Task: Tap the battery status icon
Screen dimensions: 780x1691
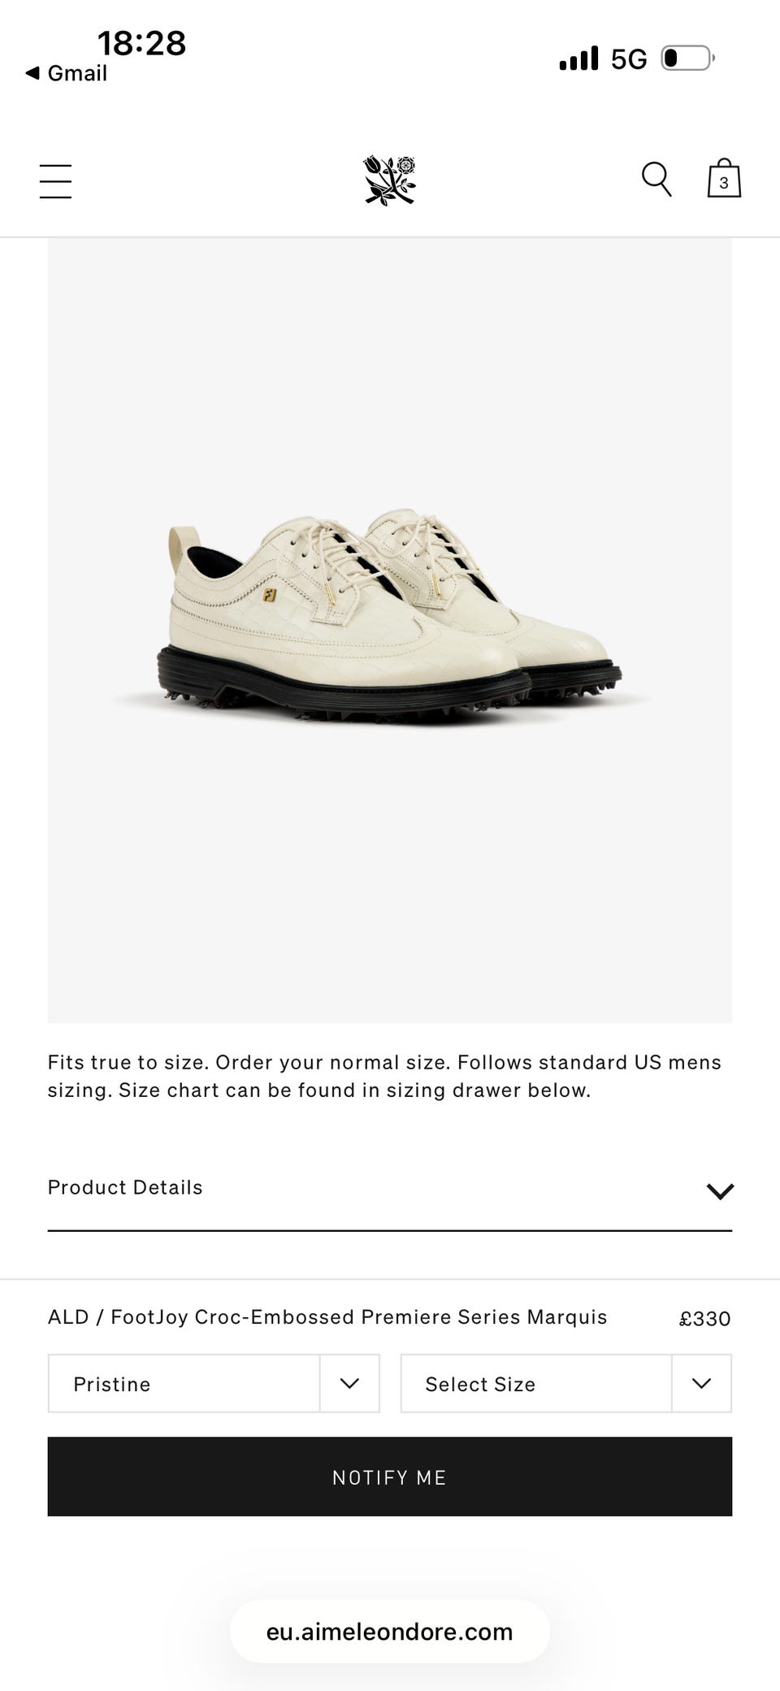Action: click(688, 59)
